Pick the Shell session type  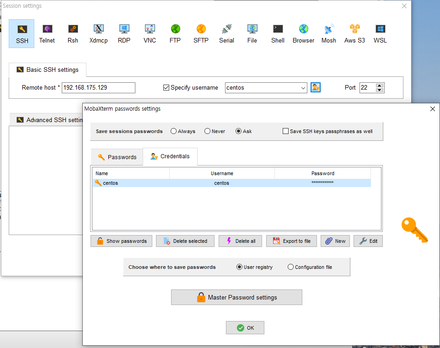coord(278,34)
